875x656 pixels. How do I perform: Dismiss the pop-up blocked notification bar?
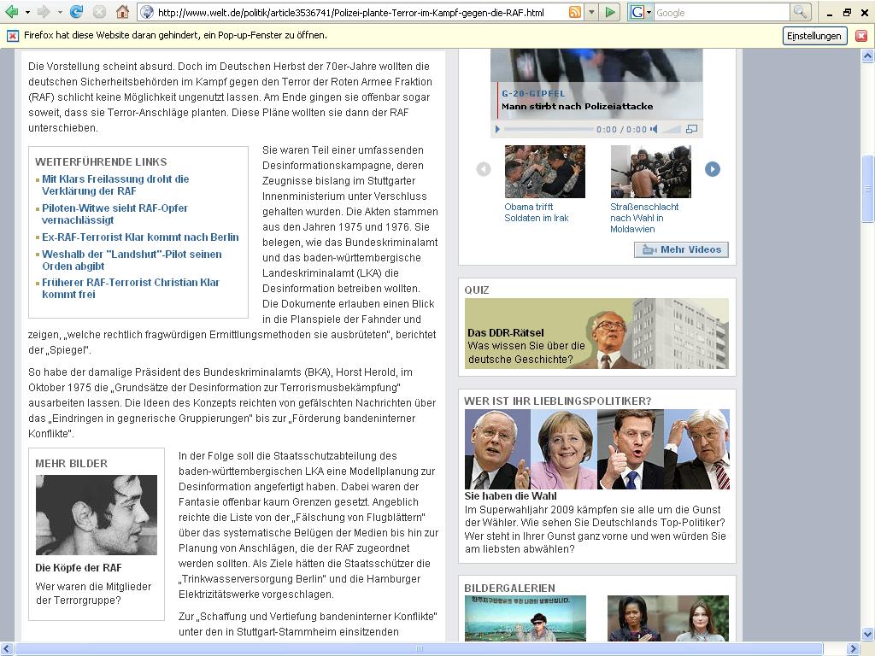[861, 36]
